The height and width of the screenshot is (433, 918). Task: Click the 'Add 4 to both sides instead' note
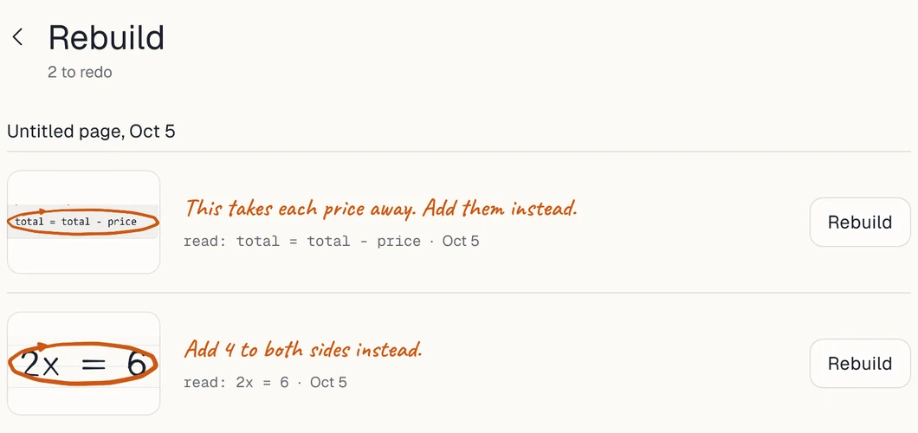303,349
